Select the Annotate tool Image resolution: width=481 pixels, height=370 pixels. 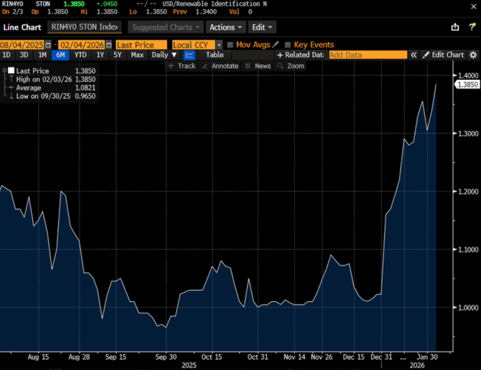pyautogui.click(x=220, y=66)
